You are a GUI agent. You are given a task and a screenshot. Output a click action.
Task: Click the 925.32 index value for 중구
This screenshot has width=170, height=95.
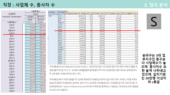(x=129, y=21)
